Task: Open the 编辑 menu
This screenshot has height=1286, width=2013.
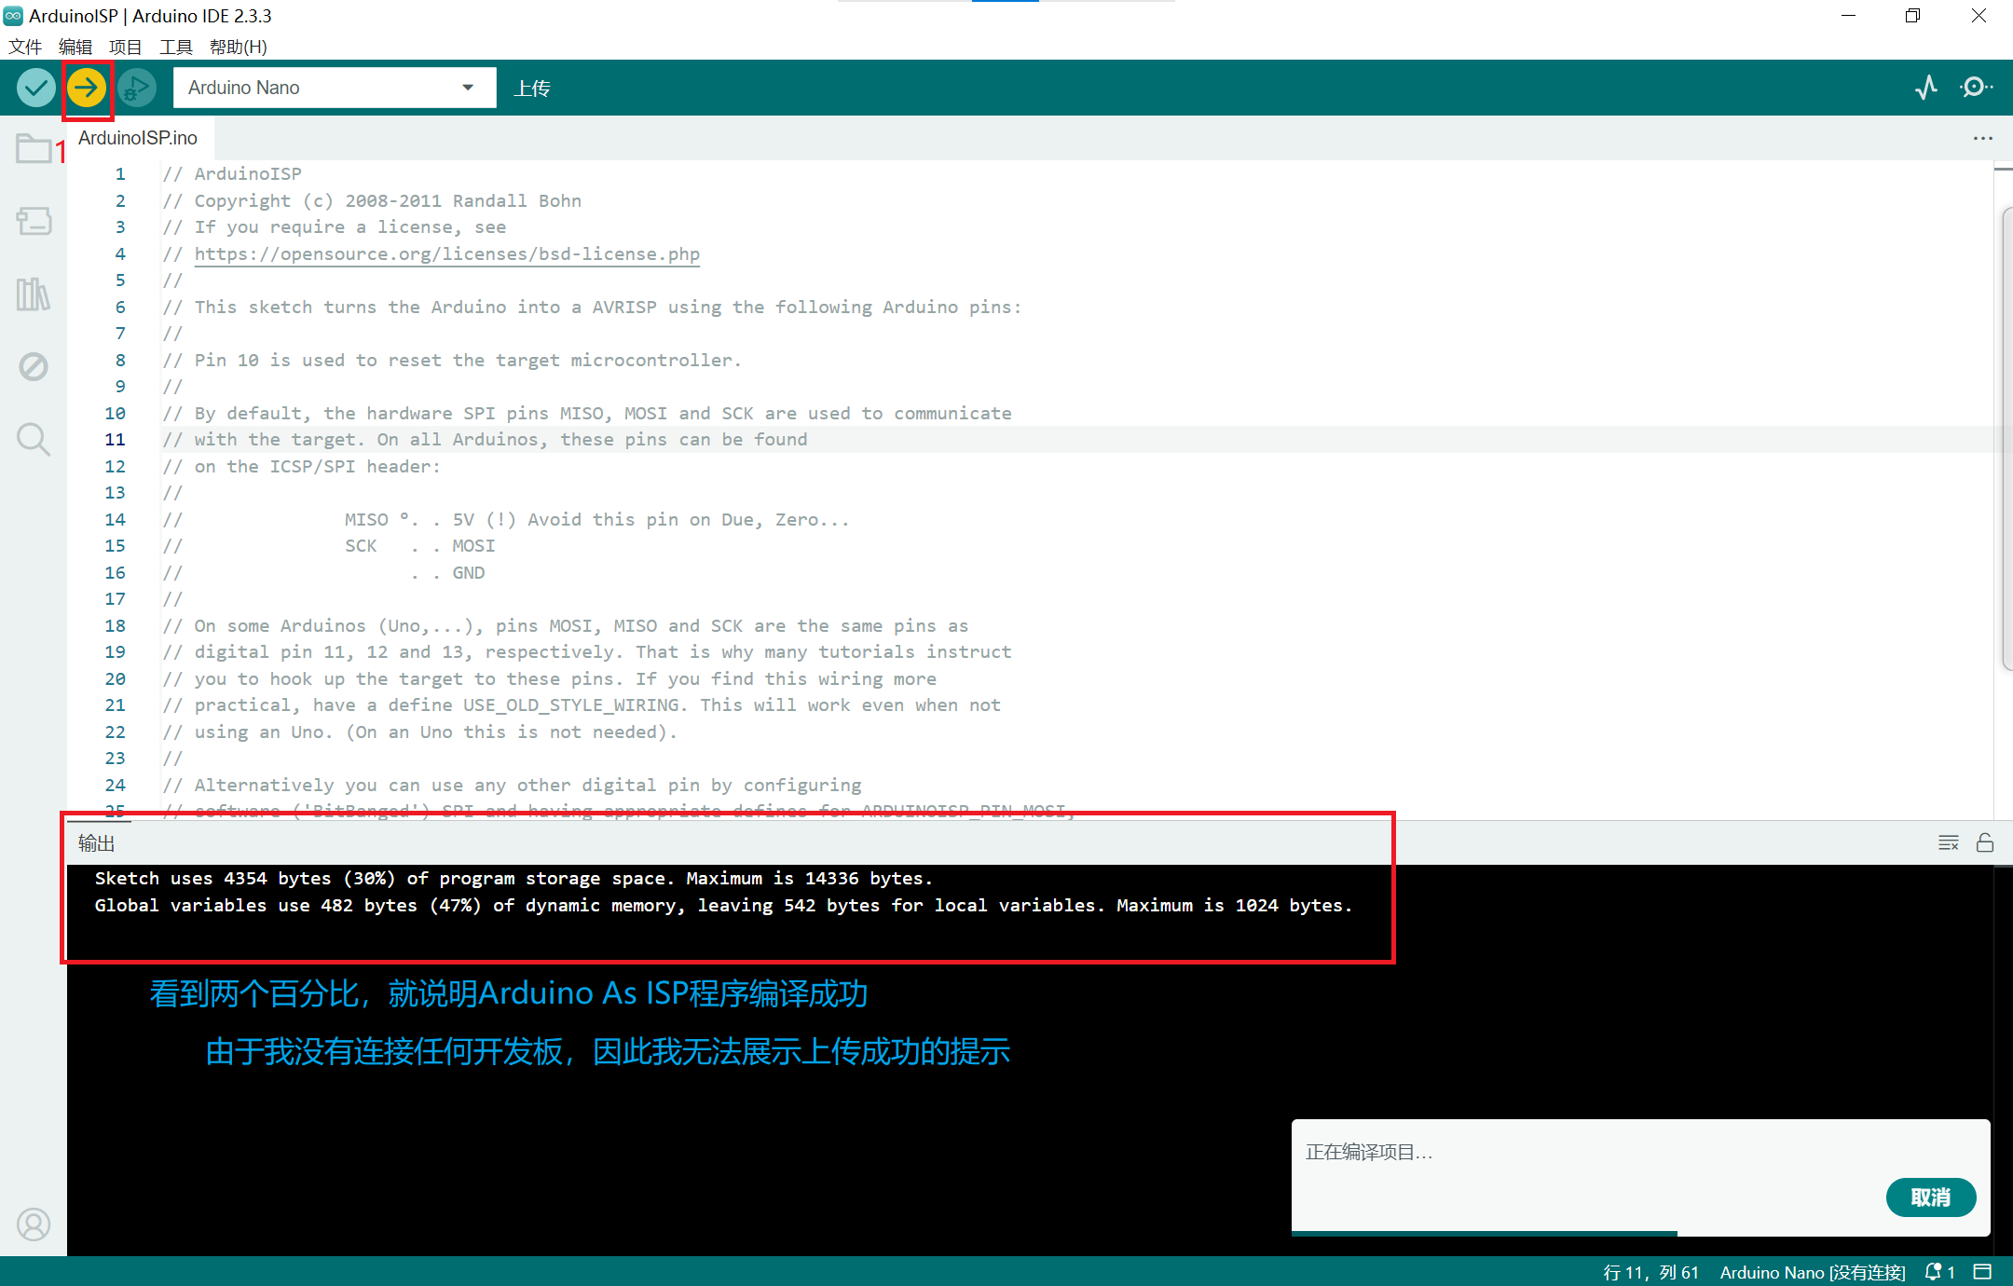Action: coord(75,47)
